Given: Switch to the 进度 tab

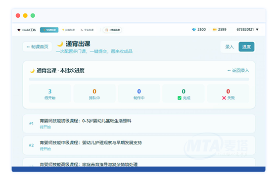Looking at the screenshot, I should [x=246, y=47].
